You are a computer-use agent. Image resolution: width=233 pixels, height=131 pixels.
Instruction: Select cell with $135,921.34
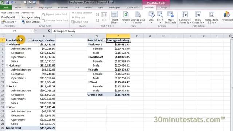[x=44, y=103]
